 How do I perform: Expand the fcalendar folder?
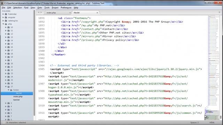click(x=3, y=14)
